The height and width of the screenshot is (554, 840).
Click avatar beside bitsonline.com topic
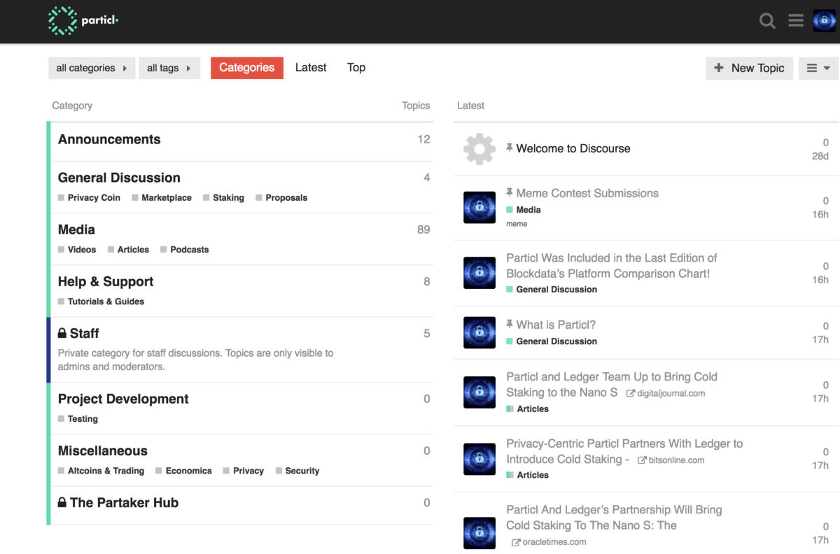point(479,459)
